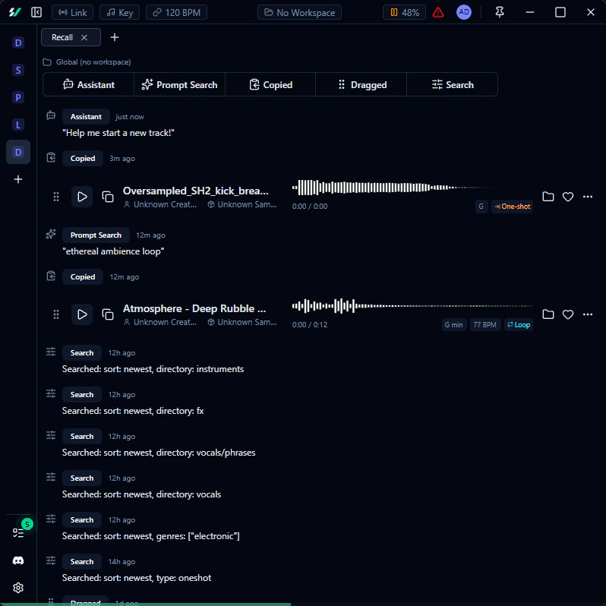
Task: Open the No Workspace selector
Action: point(299,12)
